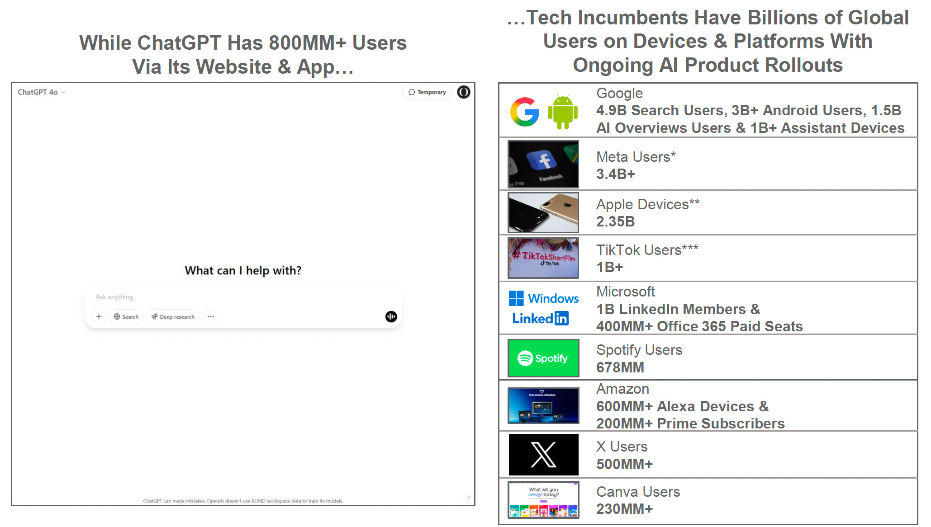
Task: Click the green Android robot icon
Action: [x=563, y=112]
